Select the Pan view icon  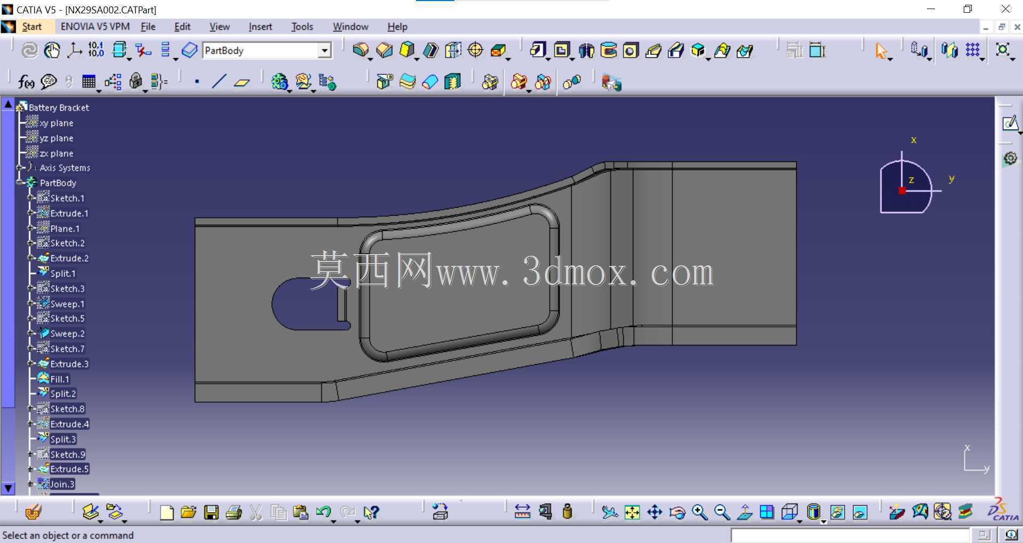[x=655, y=512]
